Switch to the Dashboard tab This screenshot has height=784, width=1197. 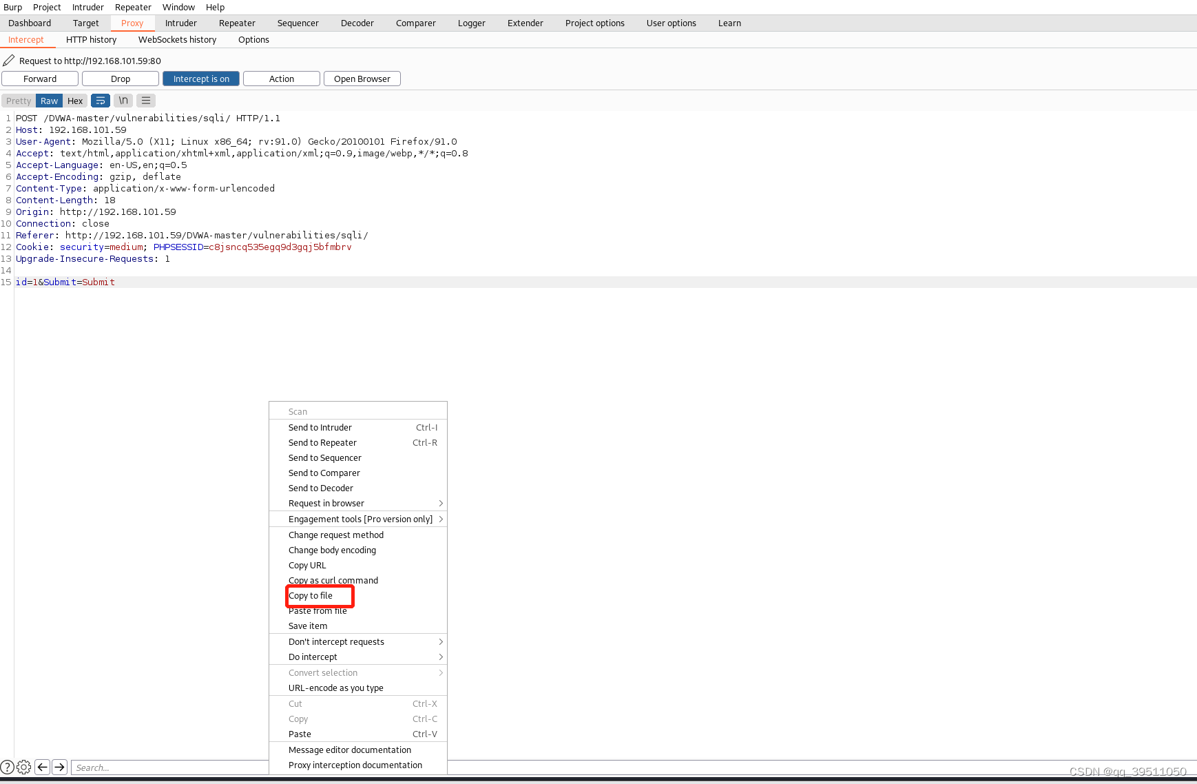[30, 23]
